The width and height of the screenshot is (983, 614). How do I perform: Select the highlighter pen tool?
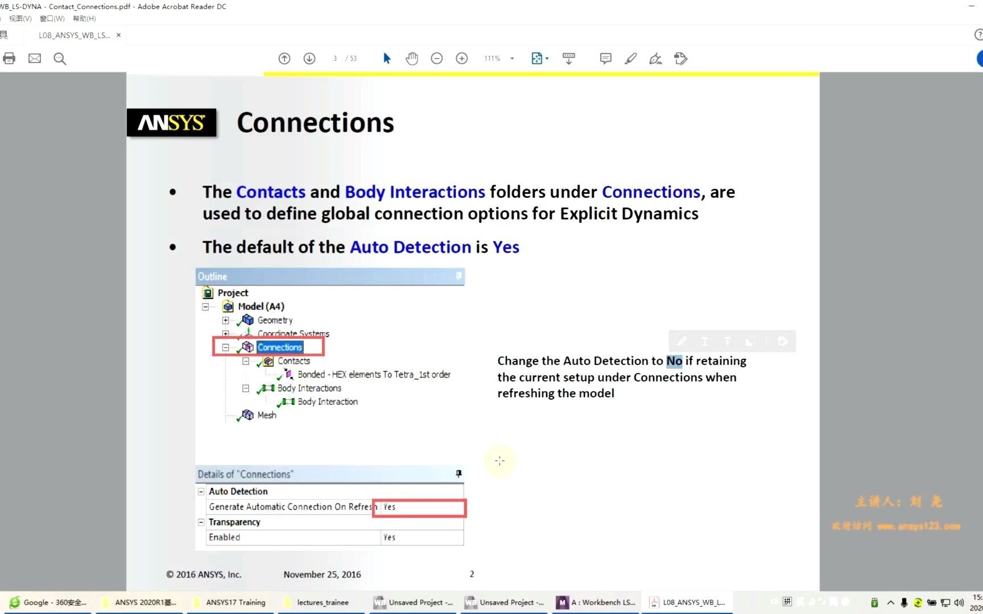(630, 59)
